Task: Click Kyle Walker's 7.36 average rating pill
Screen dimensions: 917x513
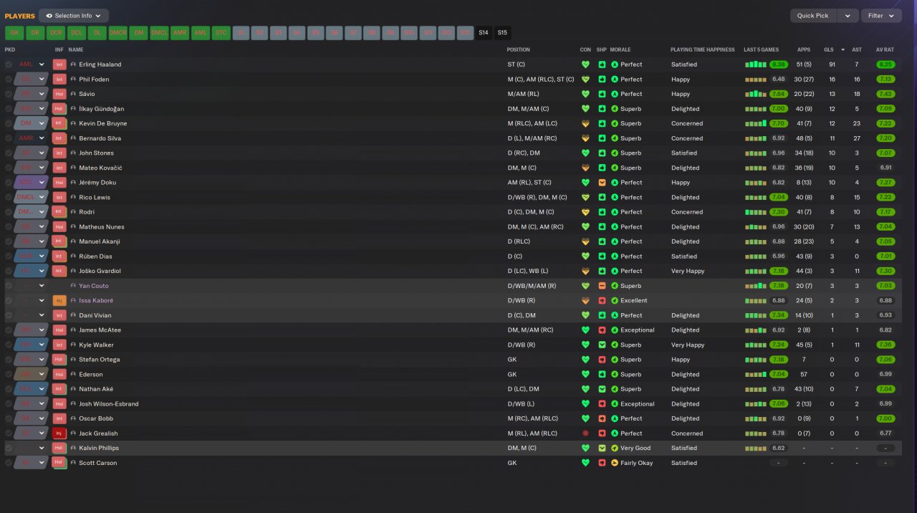Action: (885, 345)
